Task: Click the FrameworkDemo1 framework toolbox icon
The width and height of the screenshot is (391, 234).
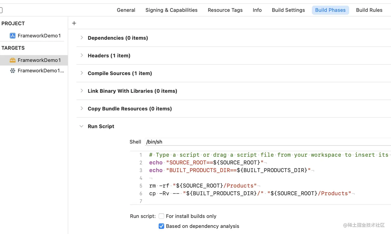Action: pos(12,60)
